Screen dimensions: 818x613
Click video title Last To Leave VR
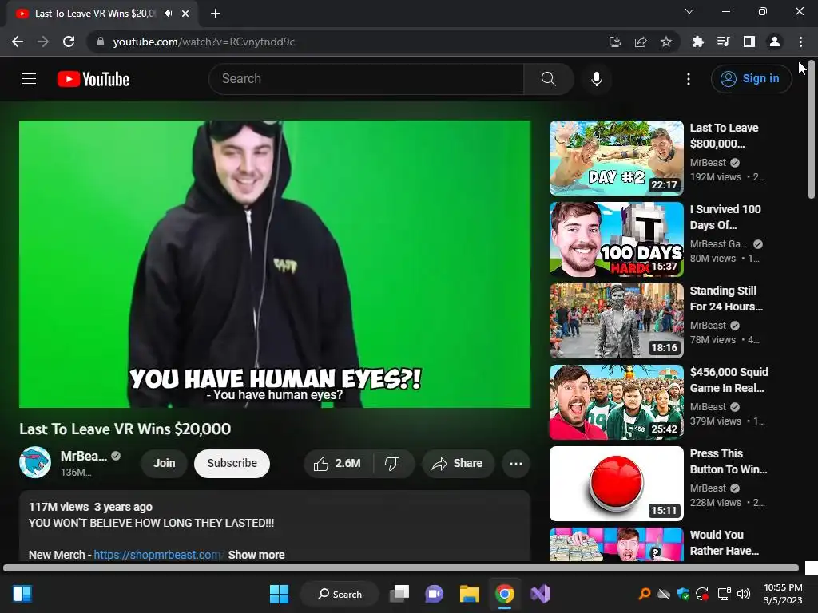click(125, 429)
